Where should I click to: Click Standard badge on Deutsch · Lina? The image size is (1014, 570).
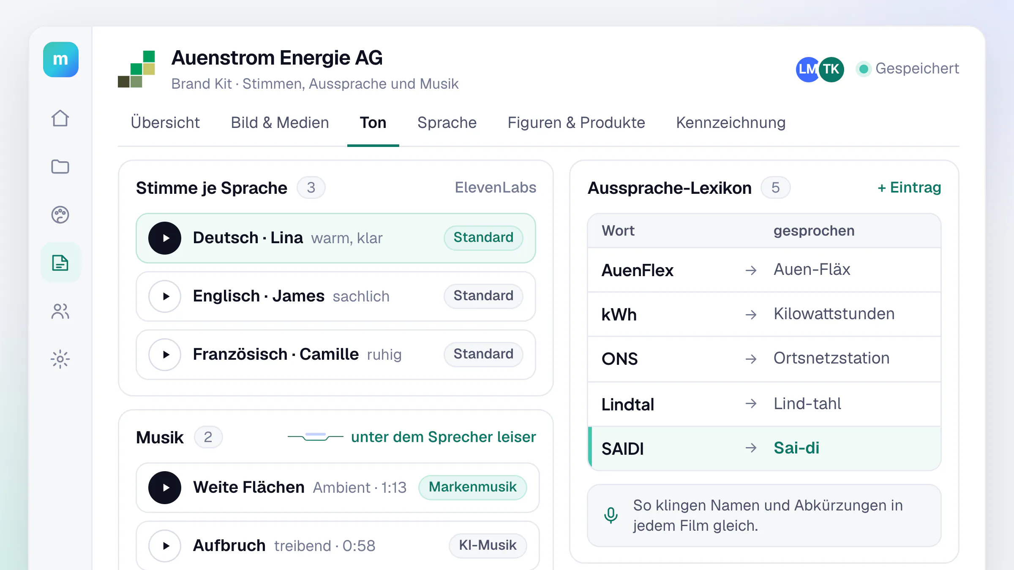(483, 238)
